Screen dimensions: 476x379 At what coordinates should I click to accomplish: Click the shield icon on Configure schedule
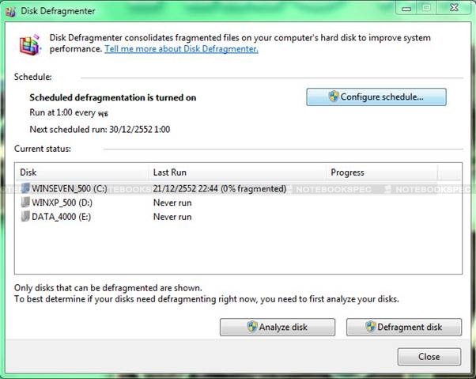pyautogui.click(x=334, y=97)
